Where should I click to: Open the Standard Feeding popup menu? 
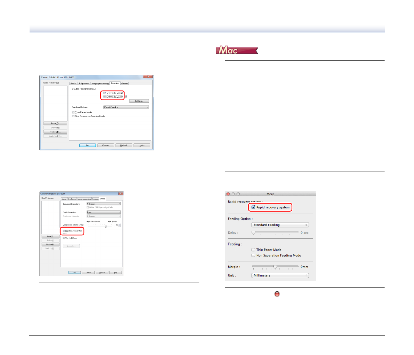tap(280, 225)
